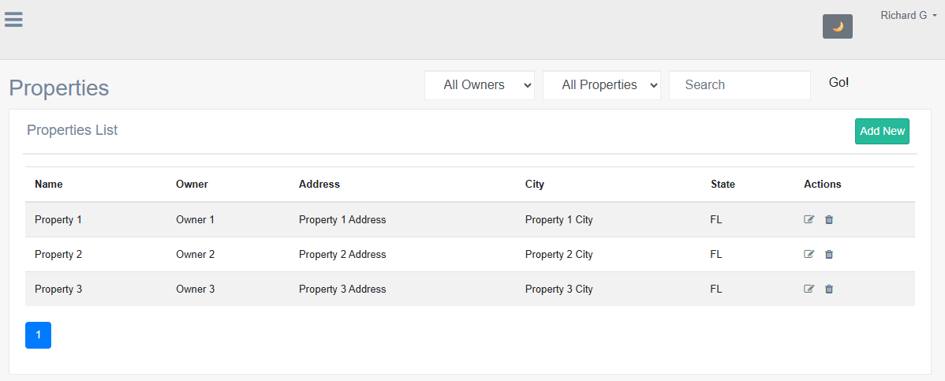Expand the All Owners dropdown

[x=480, y=85]
